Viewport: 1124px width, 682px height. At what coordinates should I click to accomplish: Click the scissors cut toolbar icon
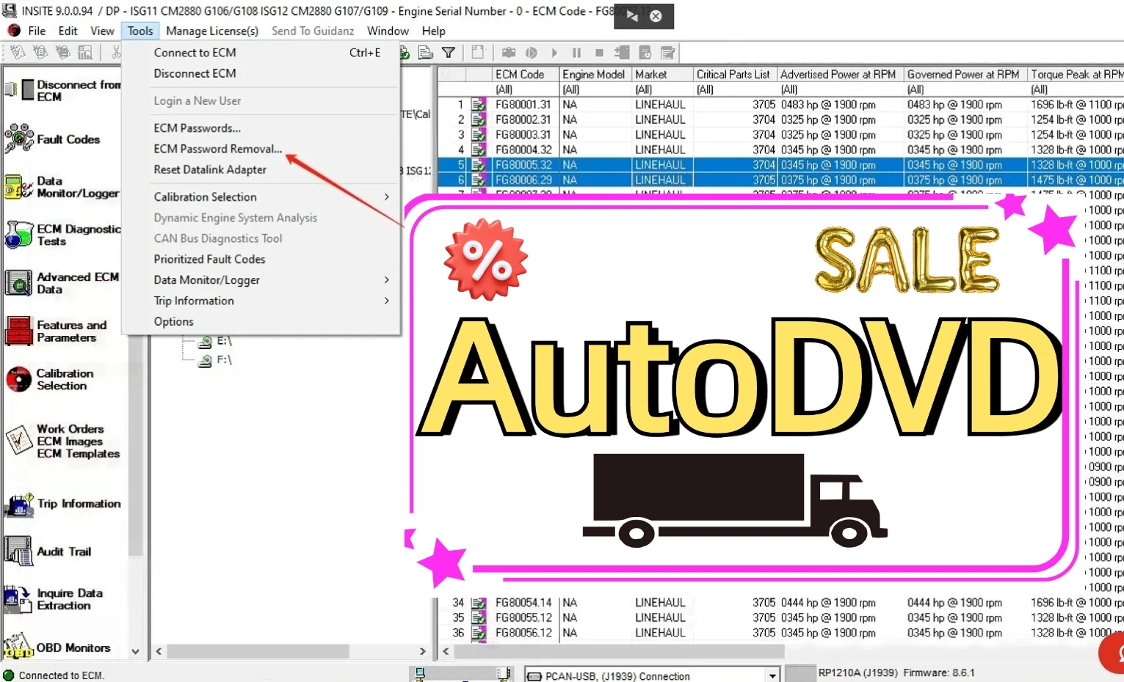click(115, 53)
